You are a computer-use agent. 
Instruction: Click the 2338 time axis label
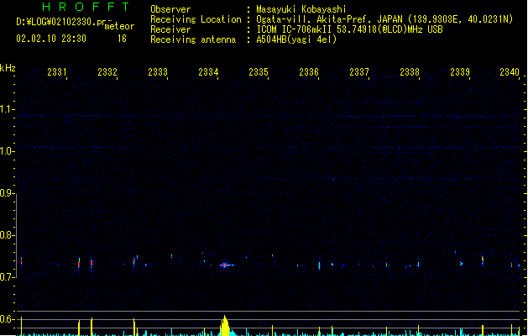(410, 72)
